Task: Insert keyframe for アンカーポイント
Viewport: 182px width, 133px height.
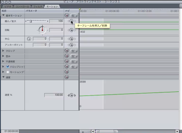Action: (x=72, y=45)
